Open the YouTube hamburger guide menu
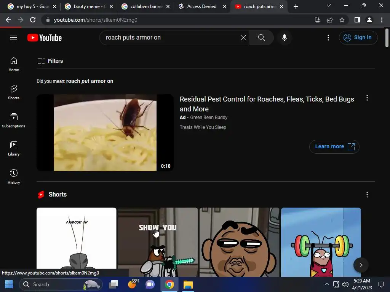This screenshot has width=390, height=292. tap(14, 38)
